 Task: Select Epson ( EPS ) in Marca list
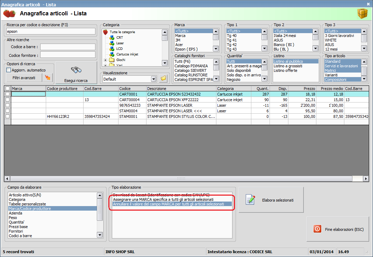193,49
